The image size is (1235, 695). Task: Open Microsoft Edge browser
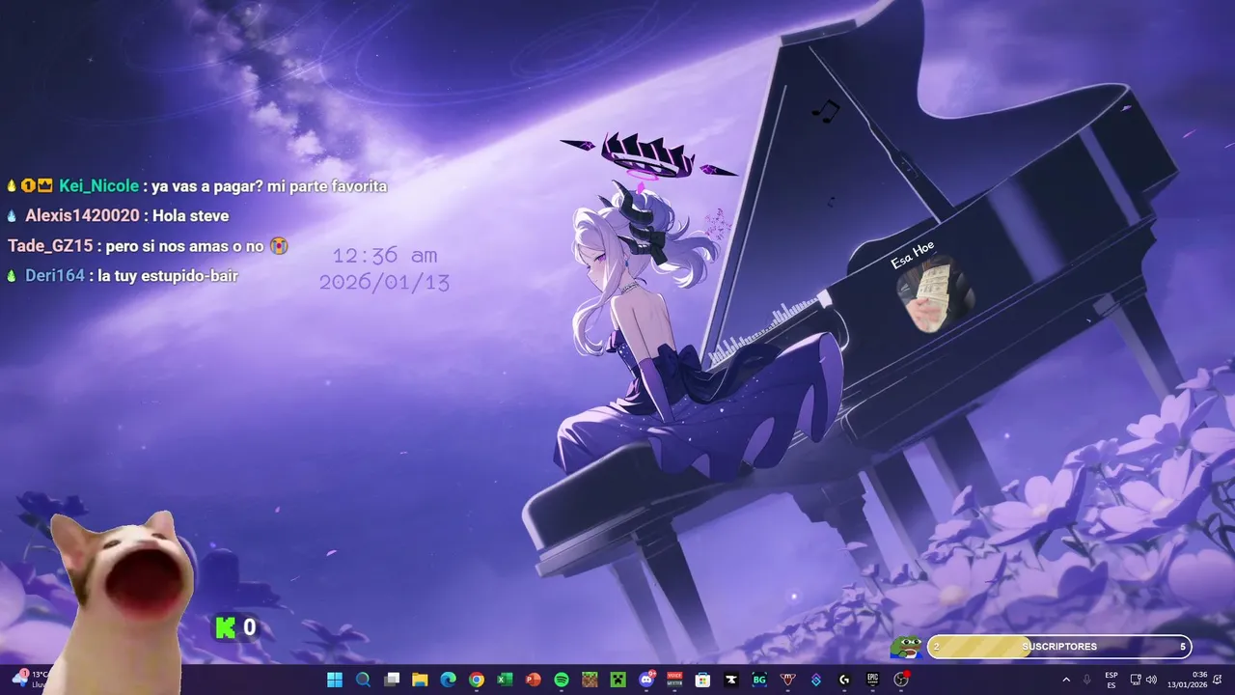click(448, 680)
